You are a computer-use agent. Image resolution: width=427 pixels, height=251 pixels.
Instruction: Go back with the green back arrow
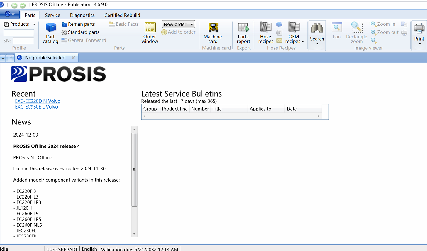(x=14, y=5)
